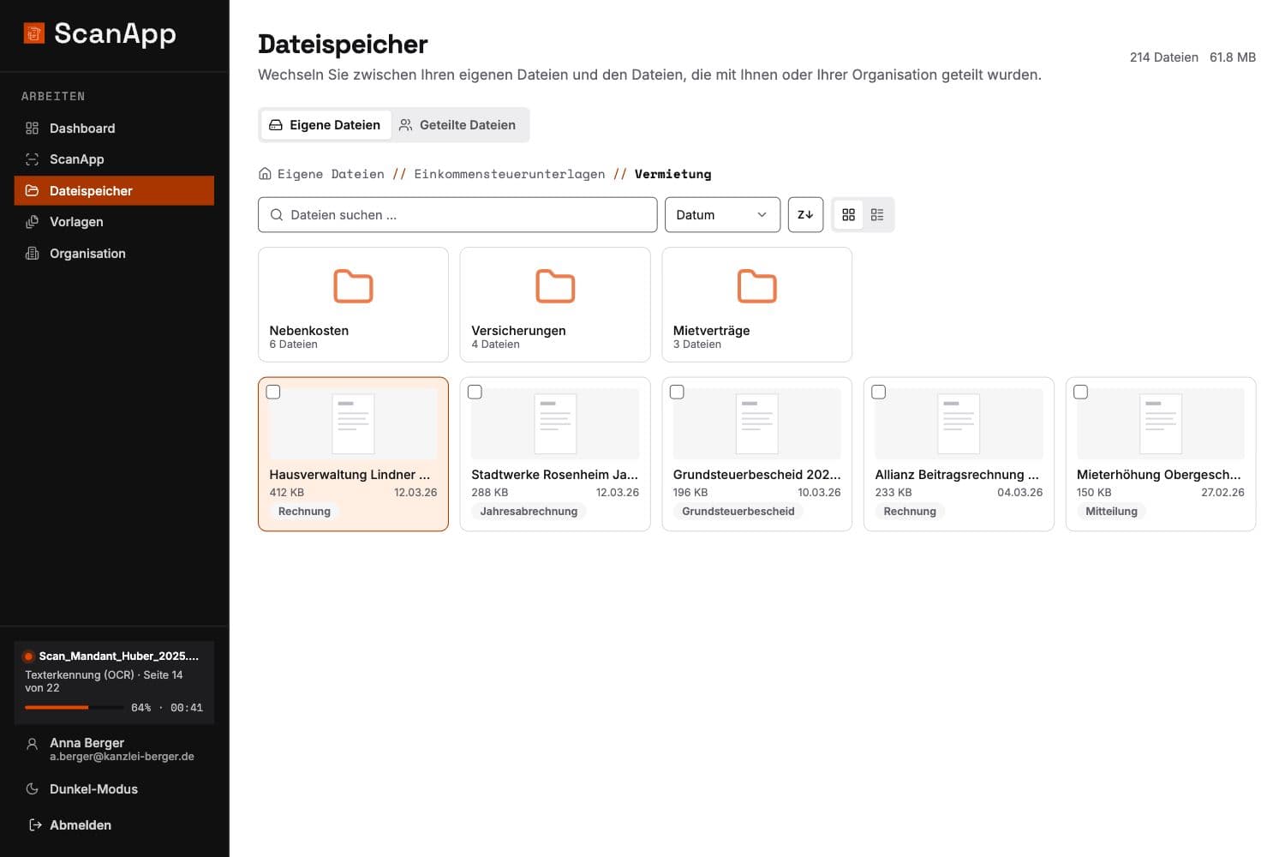Screen dimensions: 1285x857
Task: Click the Hausverwaltung Lindner file name
Action: point(350,475)
